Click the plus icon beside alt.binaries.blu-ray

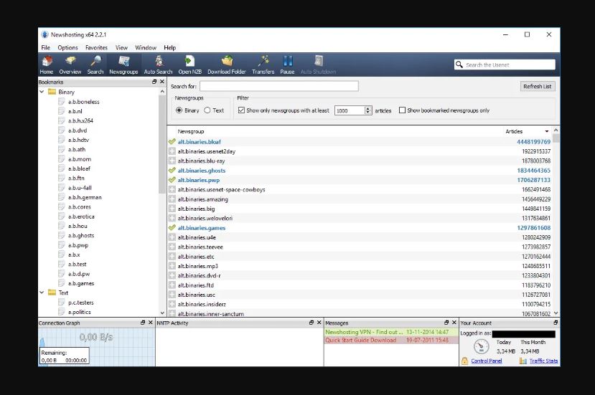172,161
